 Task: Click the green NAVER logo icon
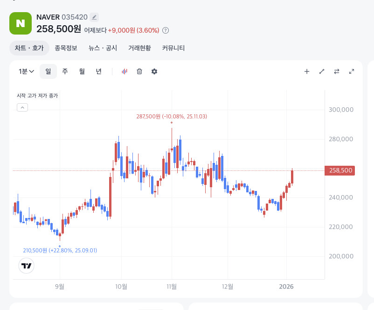click(x=21, y=23)
